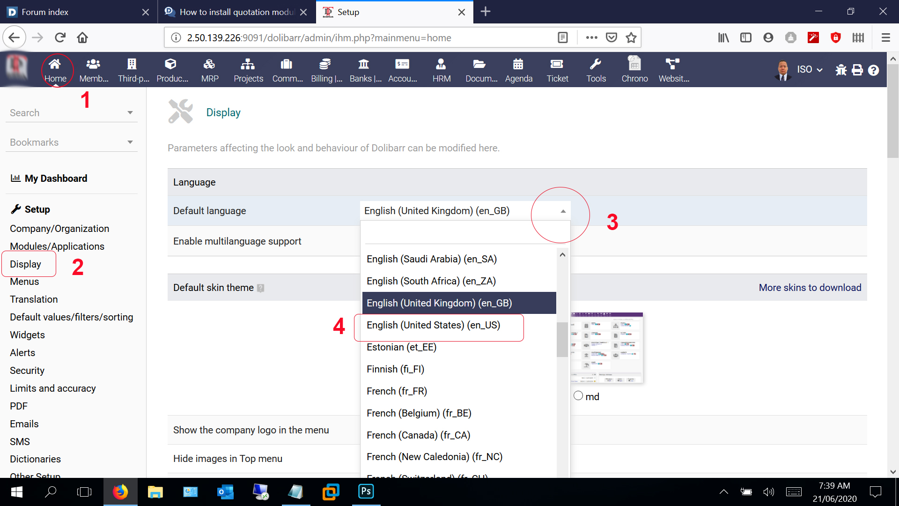This screenshot has width=899, height=506.
Task: Click the language list scrollbar thumb
Action: 562,340
